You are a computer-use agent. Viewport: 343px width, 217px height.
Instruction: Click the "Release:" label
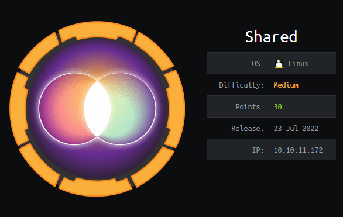[248, 128]
